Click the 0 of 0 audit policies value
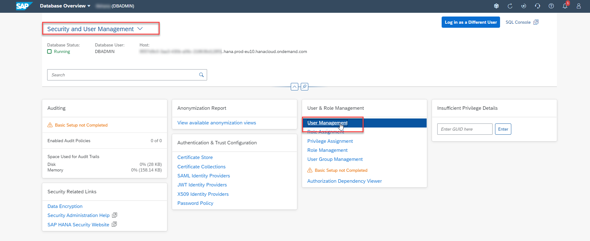Screen dimensions: 590x241 click(x=156, y=141)
